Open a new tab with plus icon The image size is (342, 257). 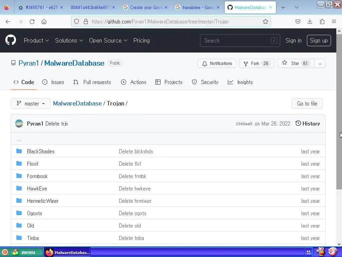coord(283,8)
